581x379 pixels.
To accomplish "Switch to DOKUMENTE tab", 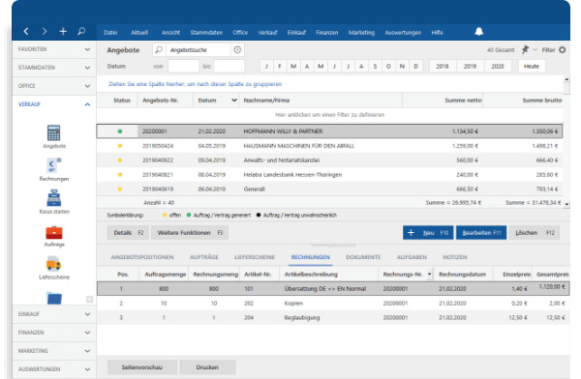I will point(363,257).
